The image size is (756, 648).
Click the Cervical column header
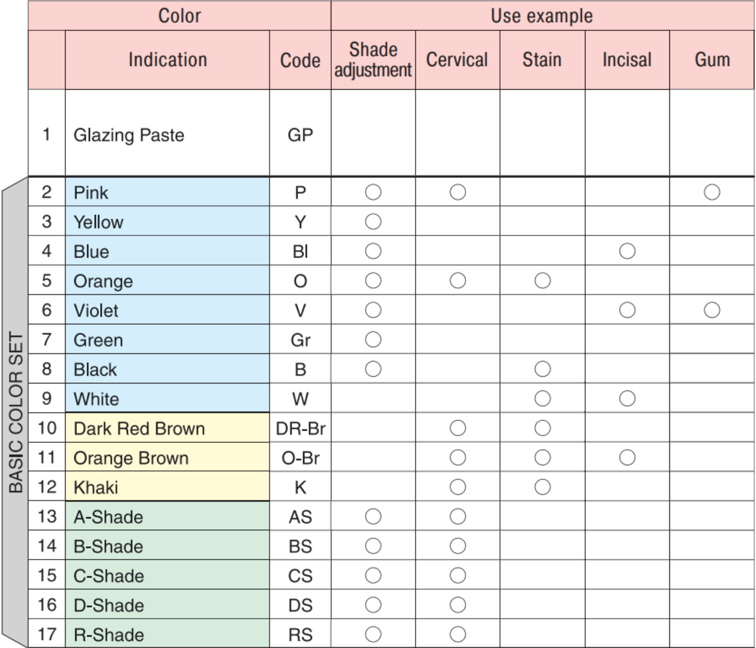[x=457, y=60]
